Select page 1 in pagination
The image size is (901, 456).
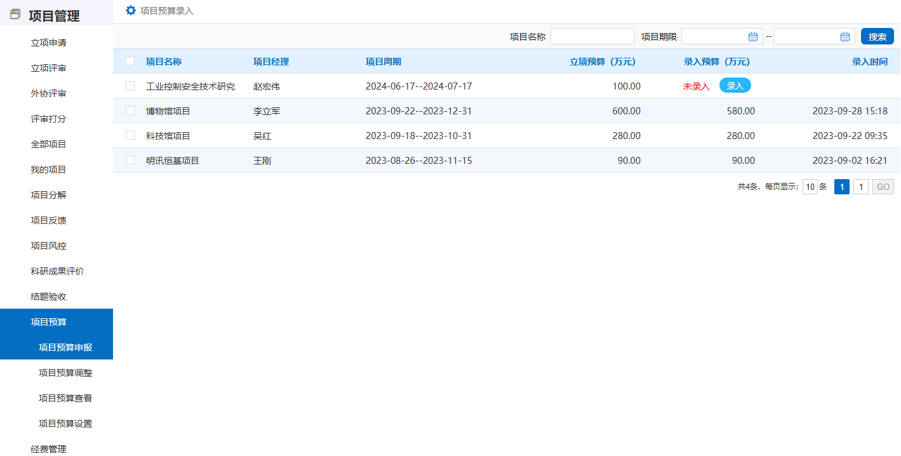tap(841, 187)
